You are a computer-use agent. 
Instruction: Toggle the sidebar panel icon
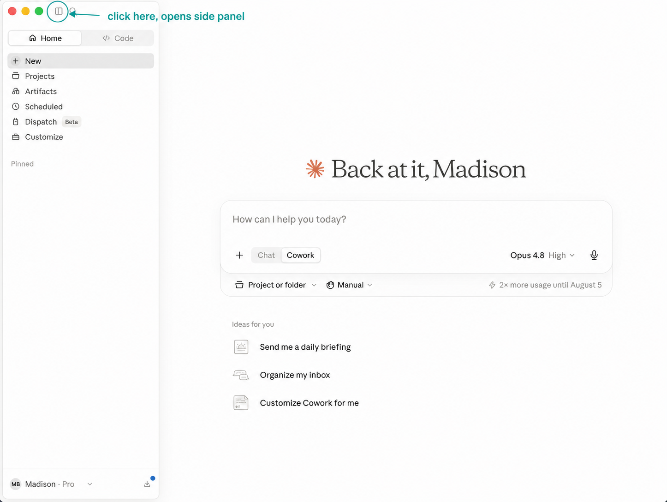(59, 11)
